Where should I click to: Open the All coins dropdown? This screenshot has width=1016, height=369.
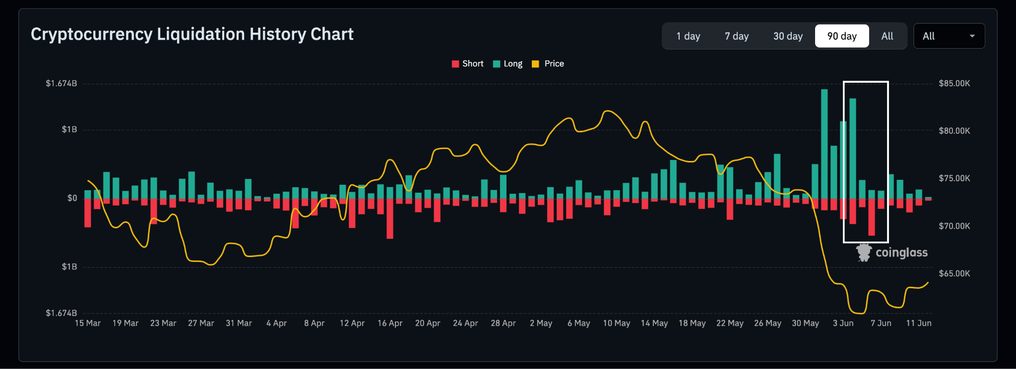(x=949, y=36)
